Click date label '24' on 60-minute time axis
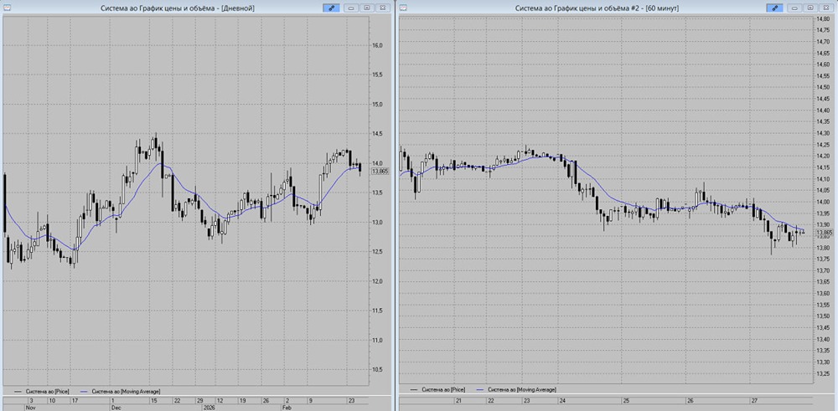 562,400
